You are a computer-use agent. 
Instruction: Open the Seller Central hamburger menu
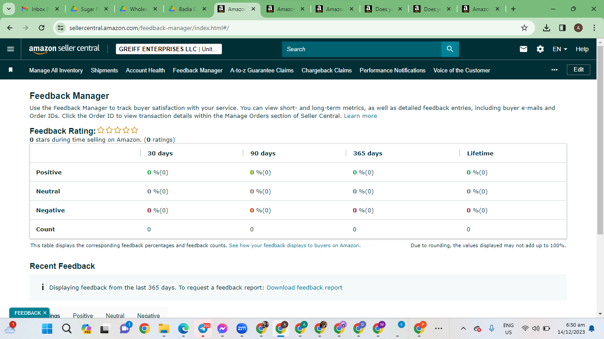pyautogui.click(x=11, y=49)
